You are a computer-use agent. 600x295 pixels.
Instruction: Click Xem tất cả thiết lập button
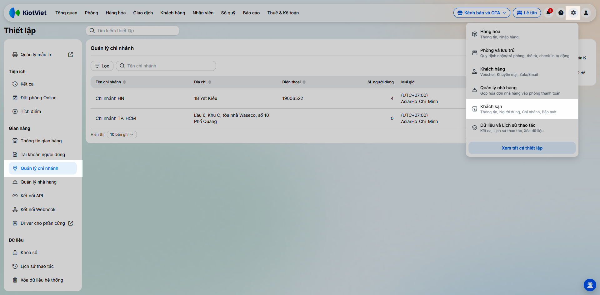522,148
